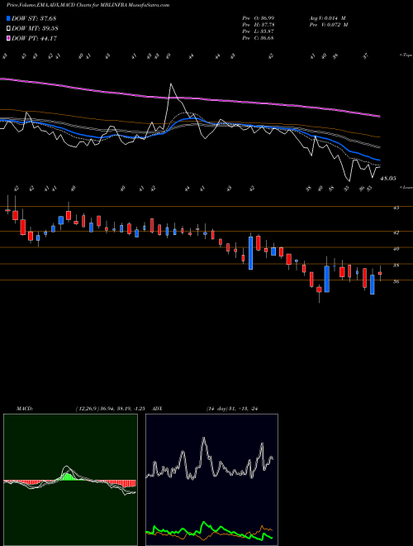Click the last blue candlestick on the right
413x546 pixels.
(373, 285)
